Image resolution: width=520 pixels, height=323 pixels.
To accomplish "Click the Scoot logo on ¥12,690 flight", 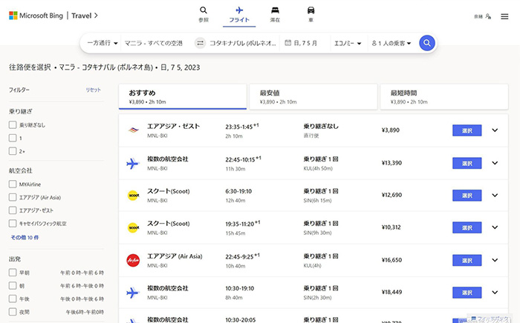I will [x=133, y=196].
